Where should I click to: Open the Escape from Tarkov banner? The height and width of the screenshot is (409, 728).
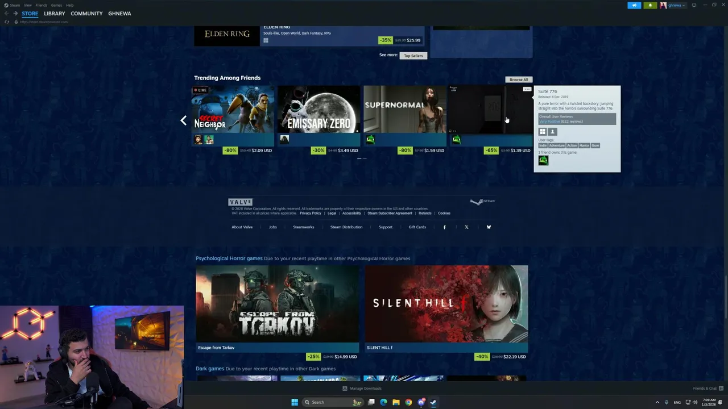pyautogui.click(x=277, y=304)
